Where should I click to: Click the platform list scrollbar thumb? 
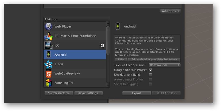(108, 40)
